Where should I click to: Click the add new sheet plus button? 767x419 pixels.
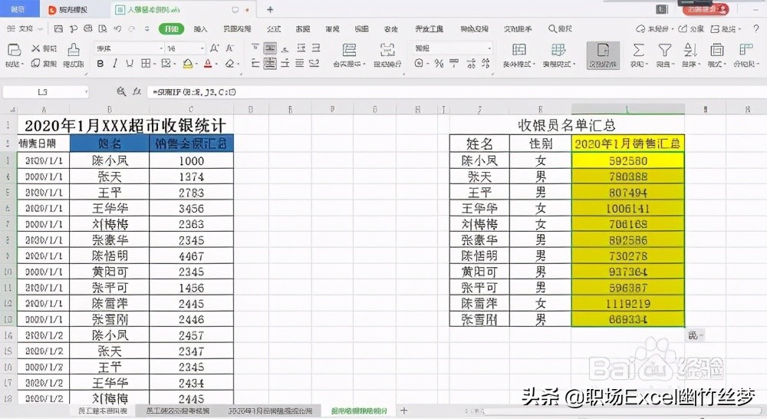[x=404, y=411]
